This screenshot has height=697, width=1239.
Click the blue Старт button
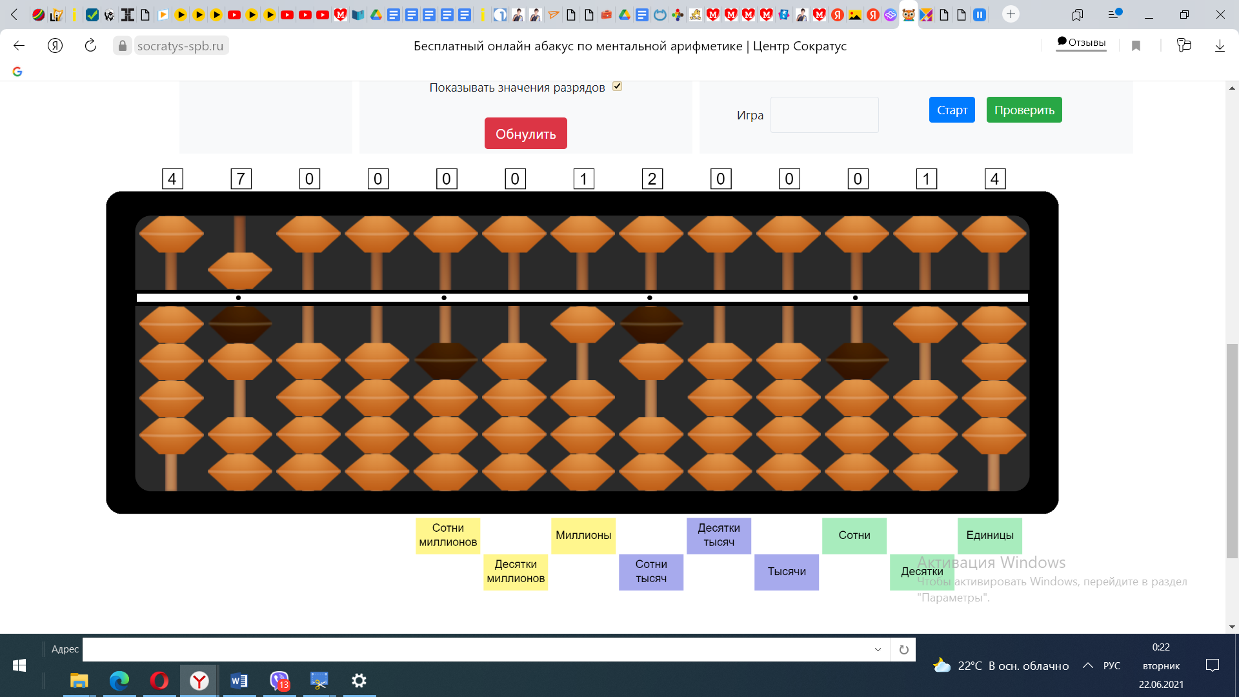[x=952, y=110]
